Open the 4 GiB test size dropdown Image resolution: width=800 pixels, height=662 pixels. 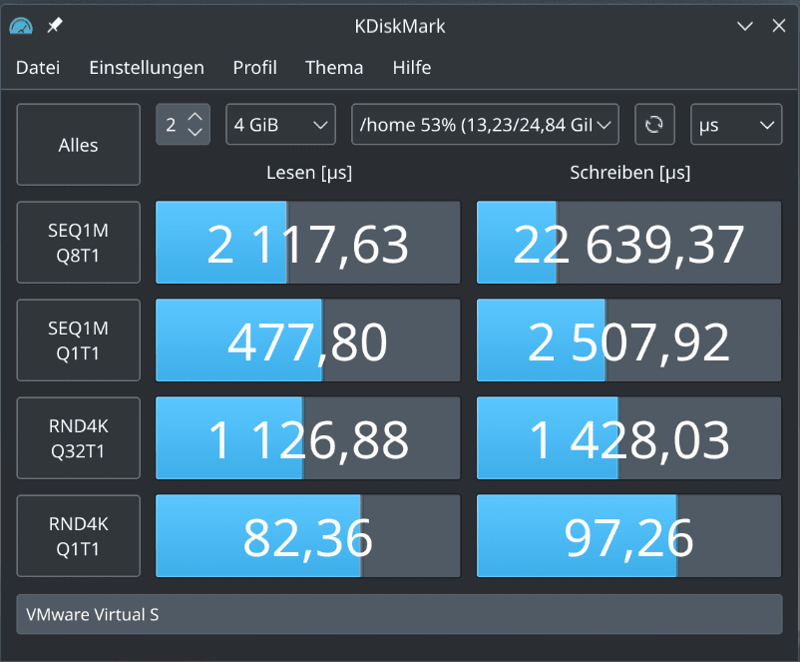point(280,124)
